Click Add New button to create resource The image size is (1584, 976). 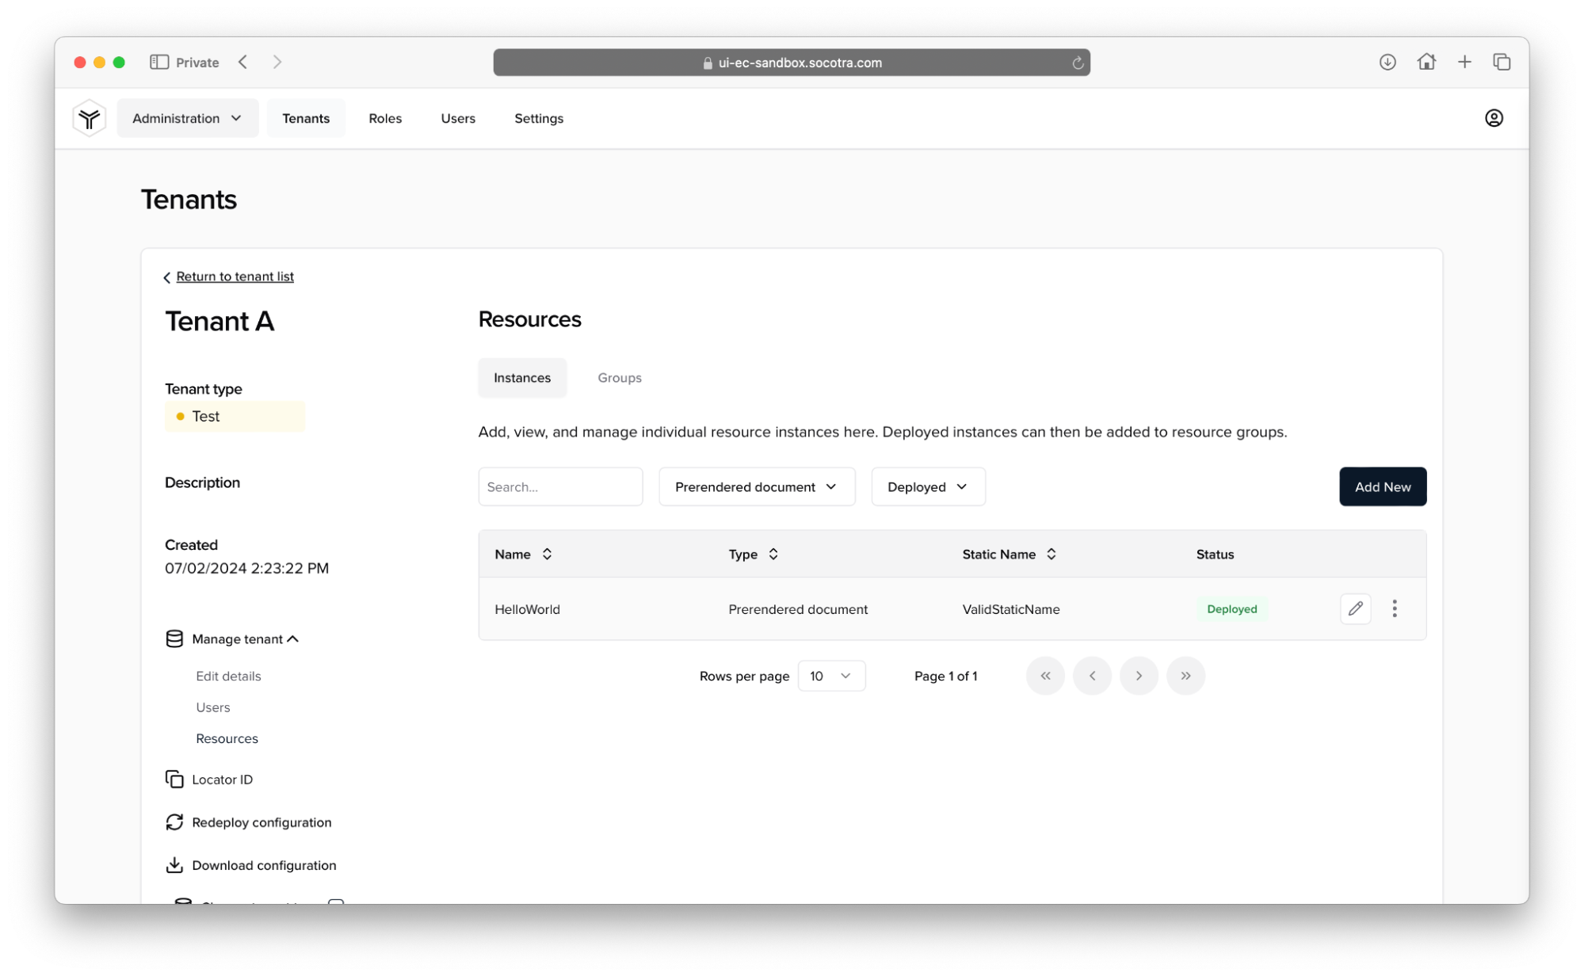[1383, 486]
